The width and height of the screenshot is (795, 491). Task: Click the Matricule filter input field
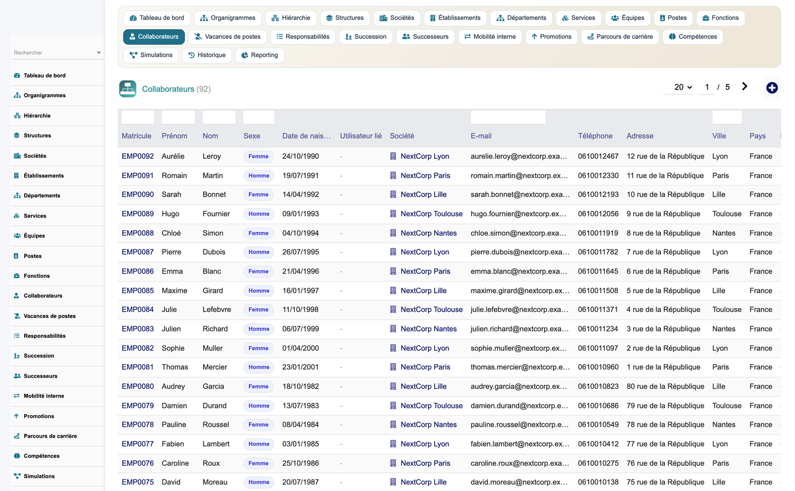pos(138,117)
